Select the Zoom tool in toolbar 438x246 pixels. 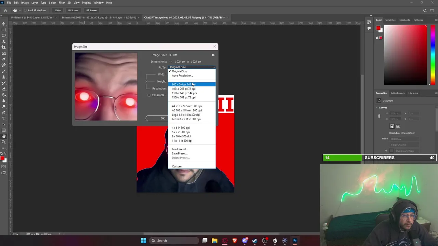(4, 142)
